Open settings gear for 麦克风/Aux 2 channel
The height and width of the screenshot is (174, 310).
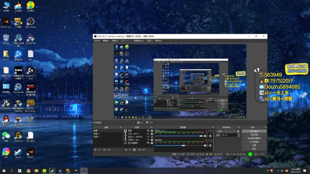pos(210,136)
